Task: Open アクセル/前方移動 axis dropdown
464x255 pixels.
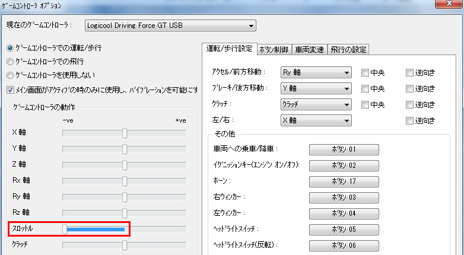Action: 316,72
